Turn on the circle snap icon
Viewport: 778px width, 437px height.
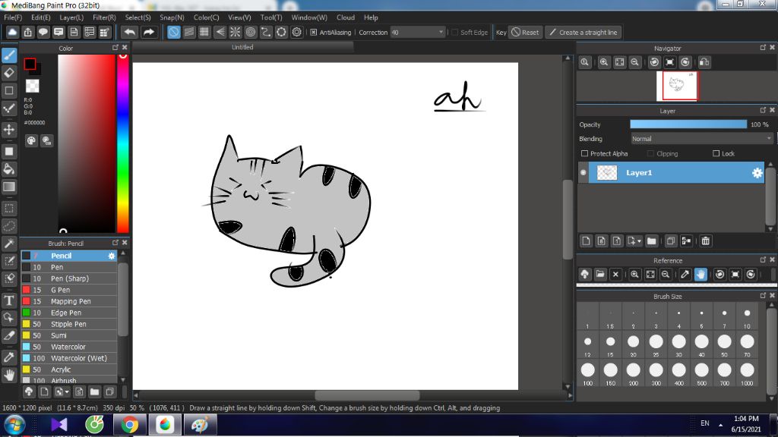(x=251, y=32)
